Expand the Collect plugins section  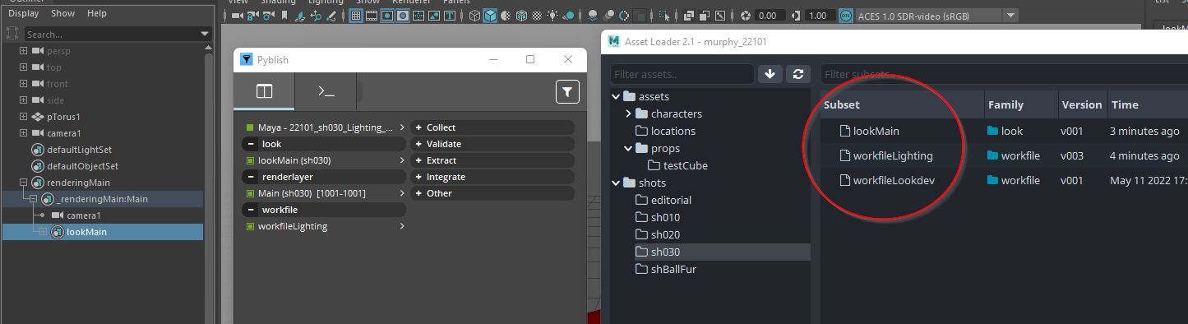click(418, 127)
